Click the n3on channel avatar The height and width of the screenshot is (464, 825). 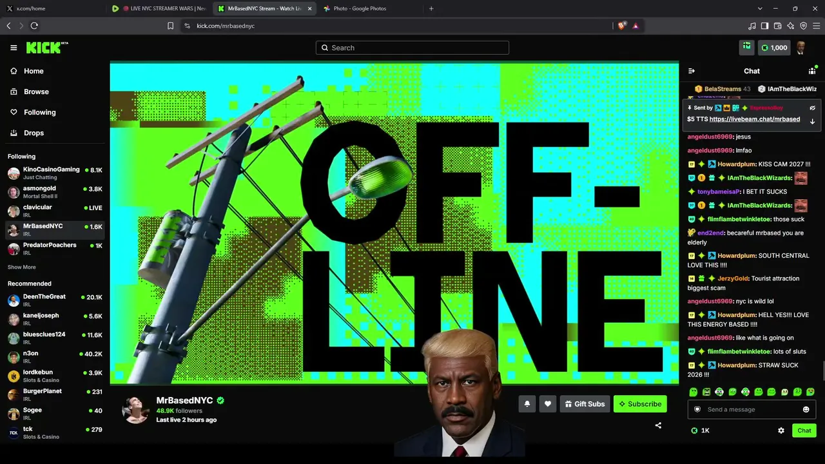14,357
